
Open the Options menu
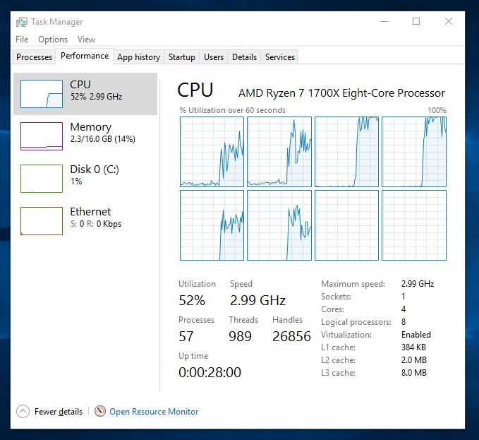(53, 40)
